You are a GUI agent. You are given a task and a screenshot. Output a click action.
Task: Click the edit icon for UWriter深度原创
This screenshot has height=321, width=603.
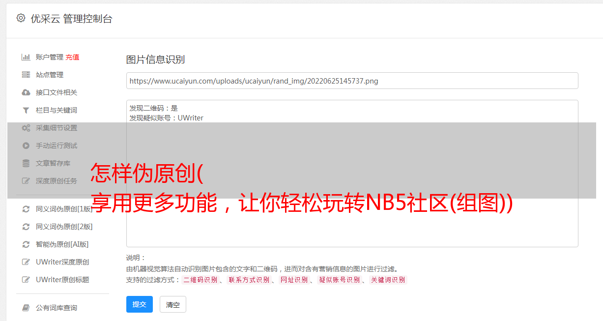coord(26,262)
